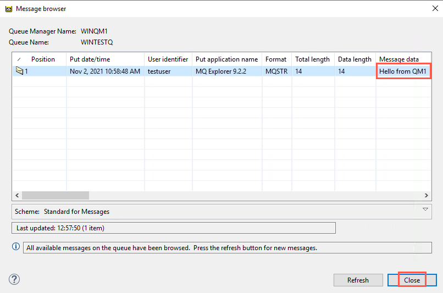Click the Refresh button
Viewport: 443px width, 293px height.
click(x=358, y=280)
